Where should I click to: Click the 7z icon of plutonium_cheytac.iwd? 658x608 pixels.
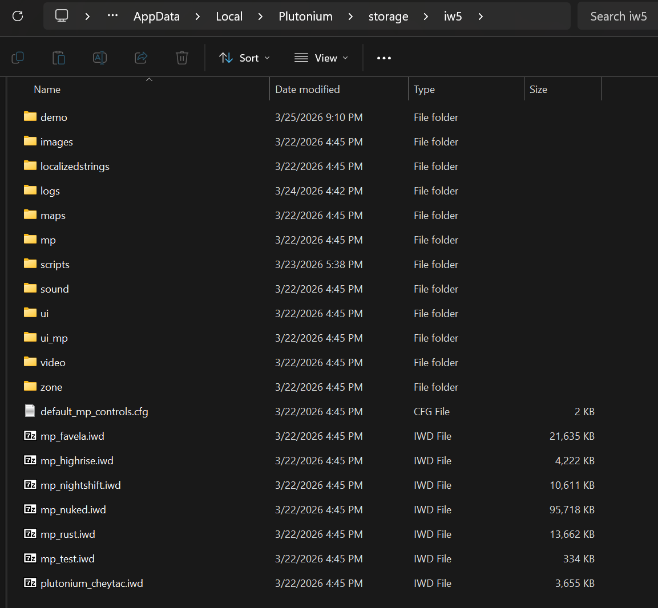point(30,583)
